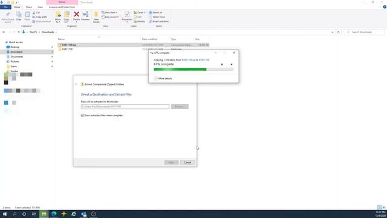Screen dimensions: 387x218
Task: Open the New item dropdown
Action: [109, 12]
